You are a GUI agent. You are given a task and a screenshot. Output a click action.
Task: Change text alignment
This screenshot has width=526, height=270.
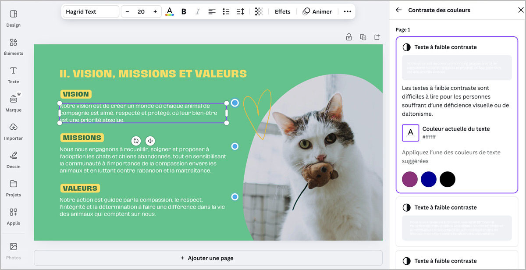[212, 12]
